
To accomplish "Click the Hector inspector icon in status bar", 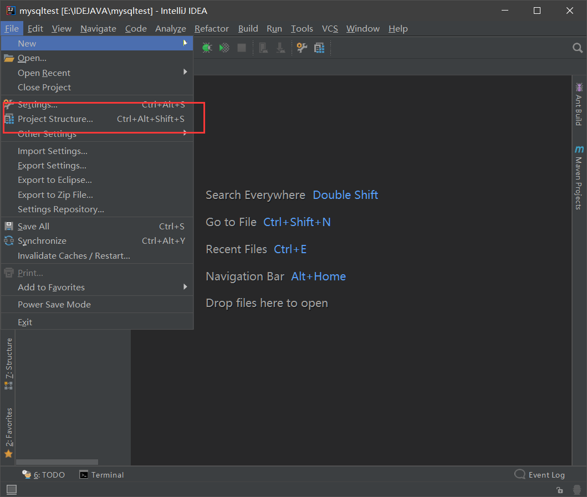I will click(577, 489).
